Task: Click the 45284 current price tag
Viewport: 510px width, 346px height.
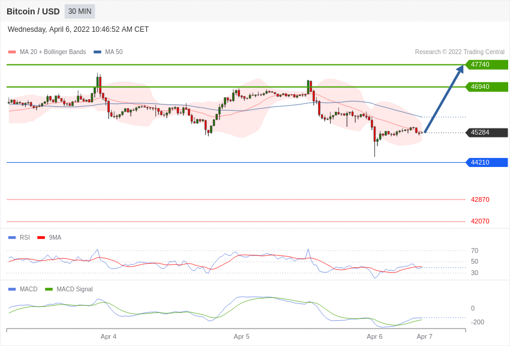Action: coord(487,133)
